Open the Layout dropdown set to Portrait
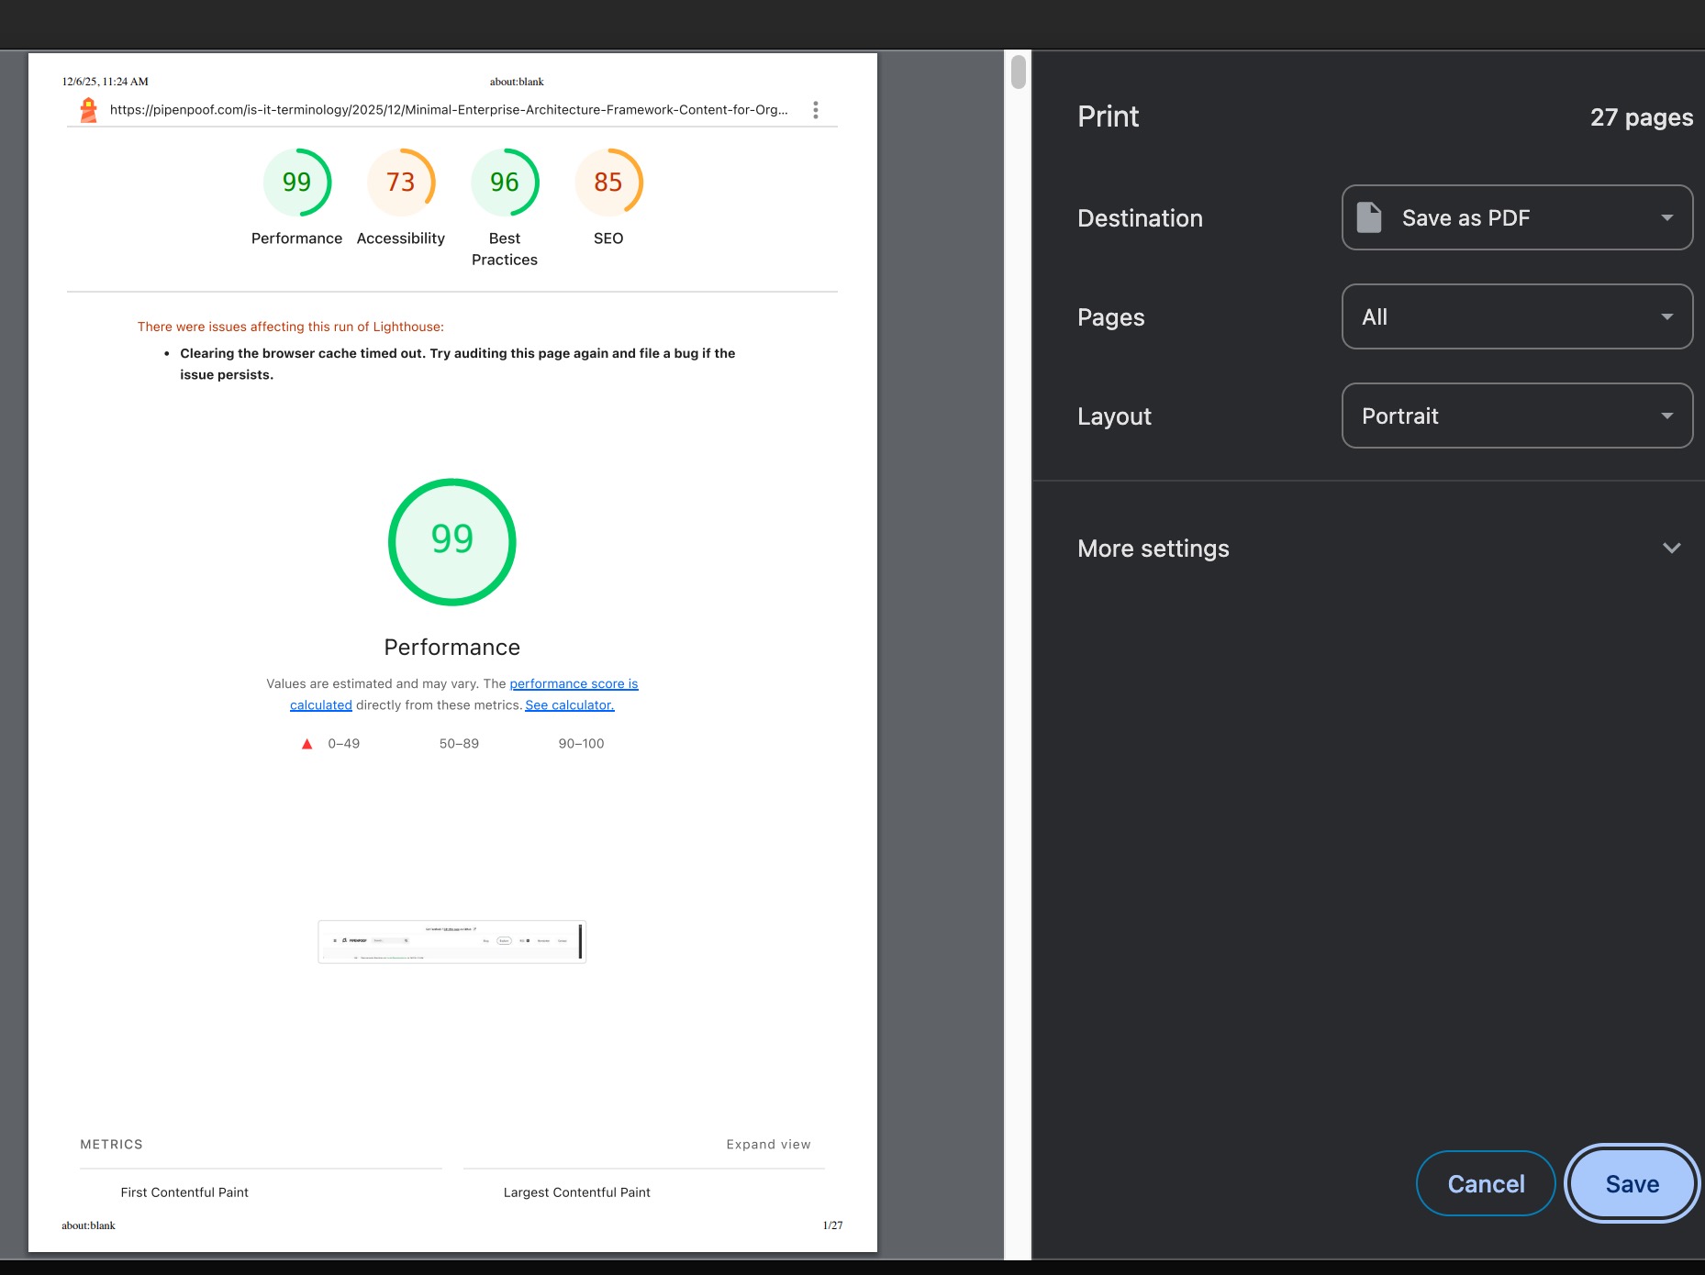 coord(1517,416)
